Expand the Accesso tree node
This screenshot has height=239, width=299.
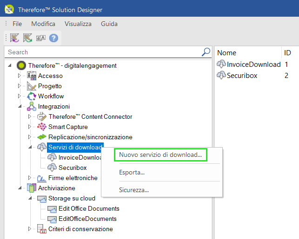click(20, 76)
